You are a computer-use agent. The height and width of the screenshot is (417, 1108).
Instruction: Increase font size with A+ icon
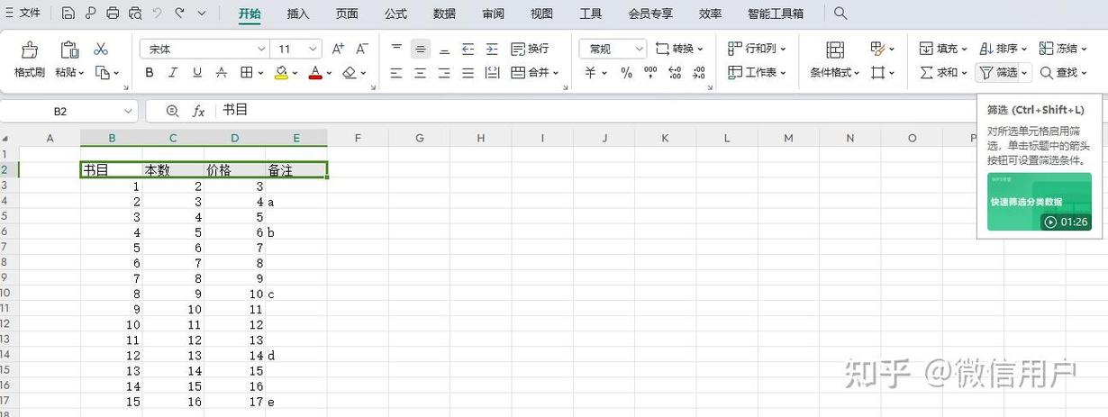pos(338,49)
